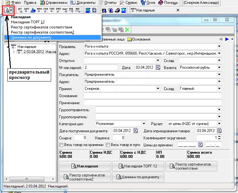Switch to the Основания tab

point(139,39)
